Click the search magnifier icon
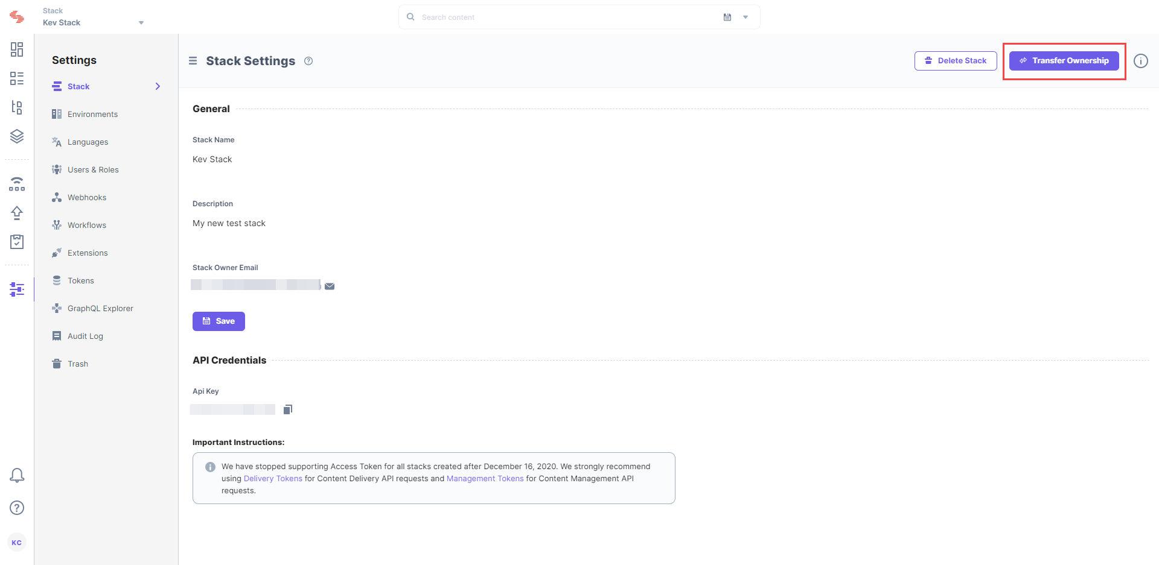This screenshot has width=1159, height=565. pos(410,17)
